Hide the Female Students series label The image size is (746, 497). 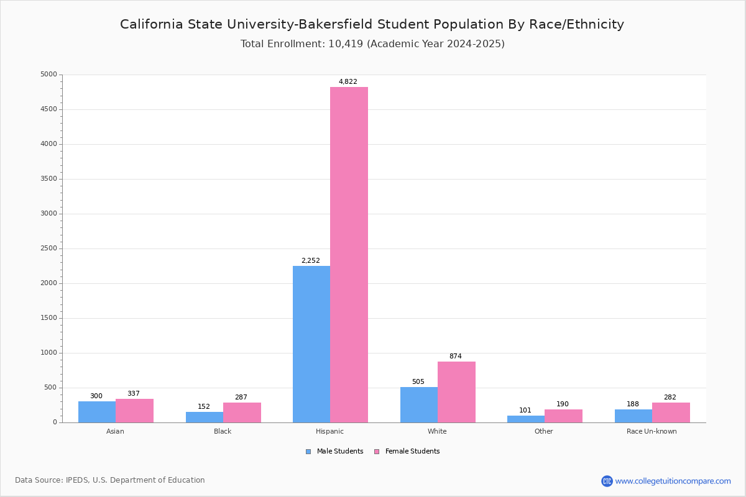[412, 452]
